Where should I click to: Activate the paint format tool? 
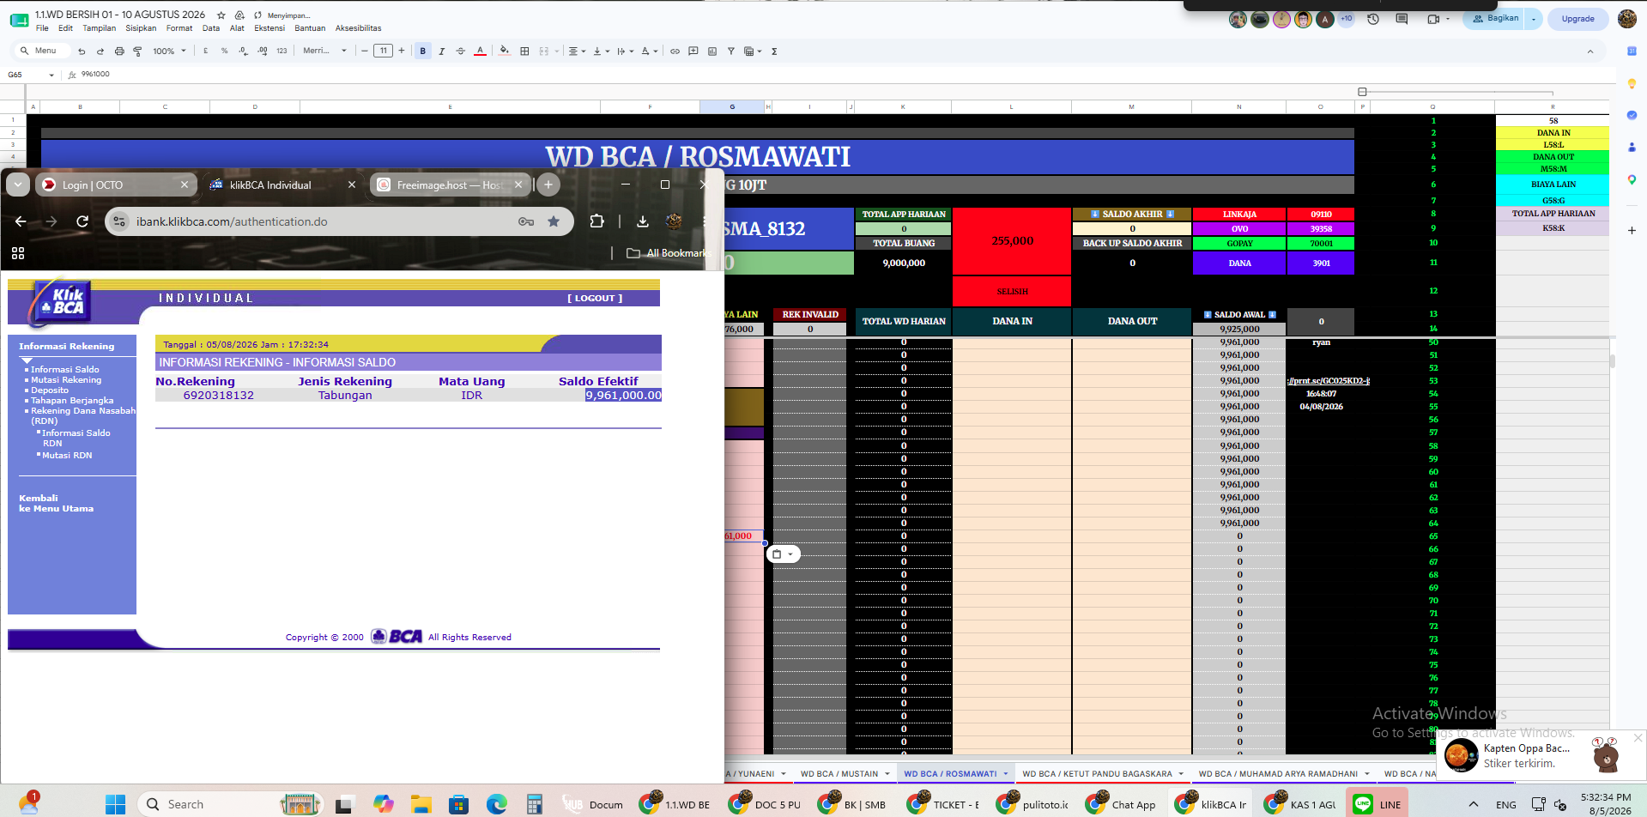tap(137, 51)
